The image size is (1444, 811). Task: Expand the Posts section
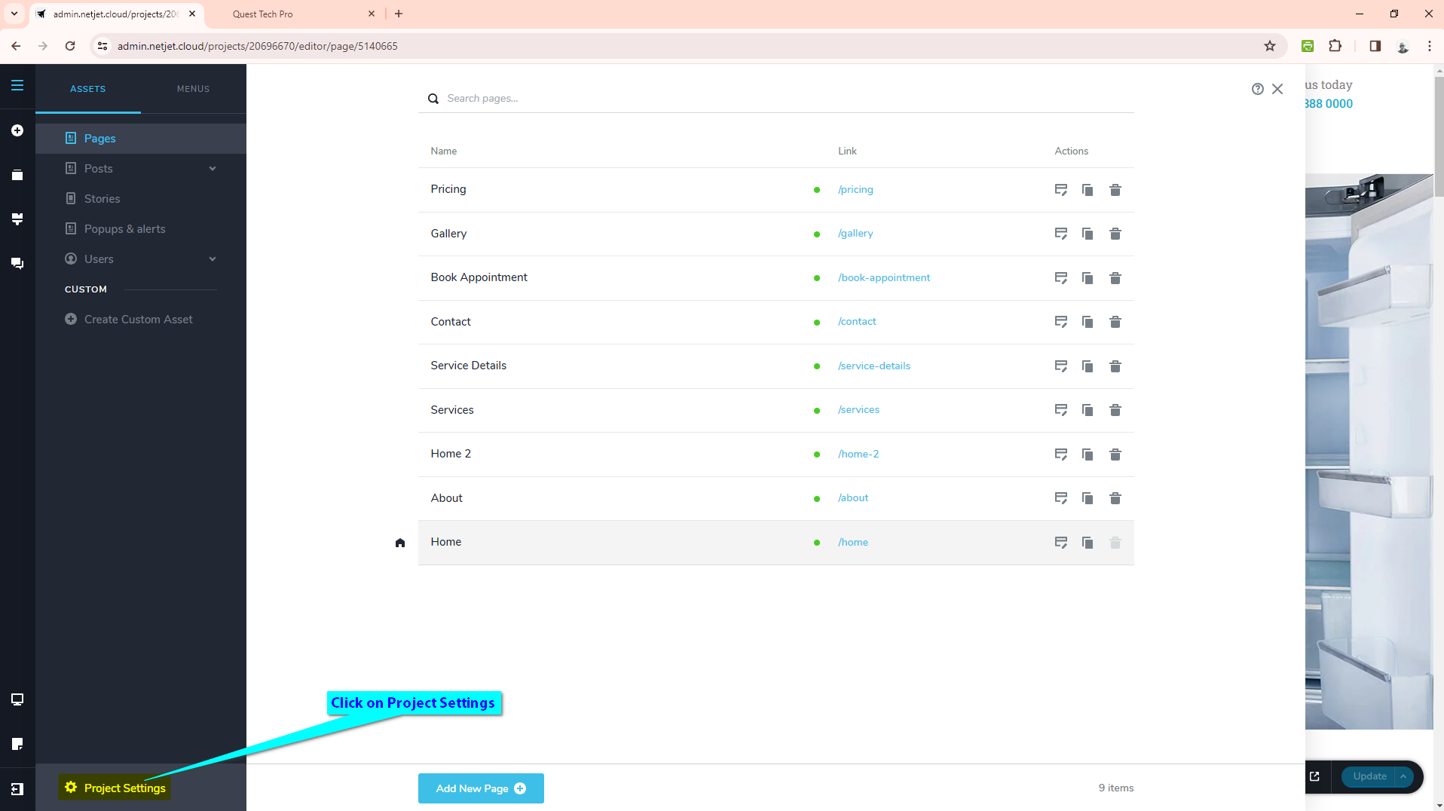tap(213, 169)
